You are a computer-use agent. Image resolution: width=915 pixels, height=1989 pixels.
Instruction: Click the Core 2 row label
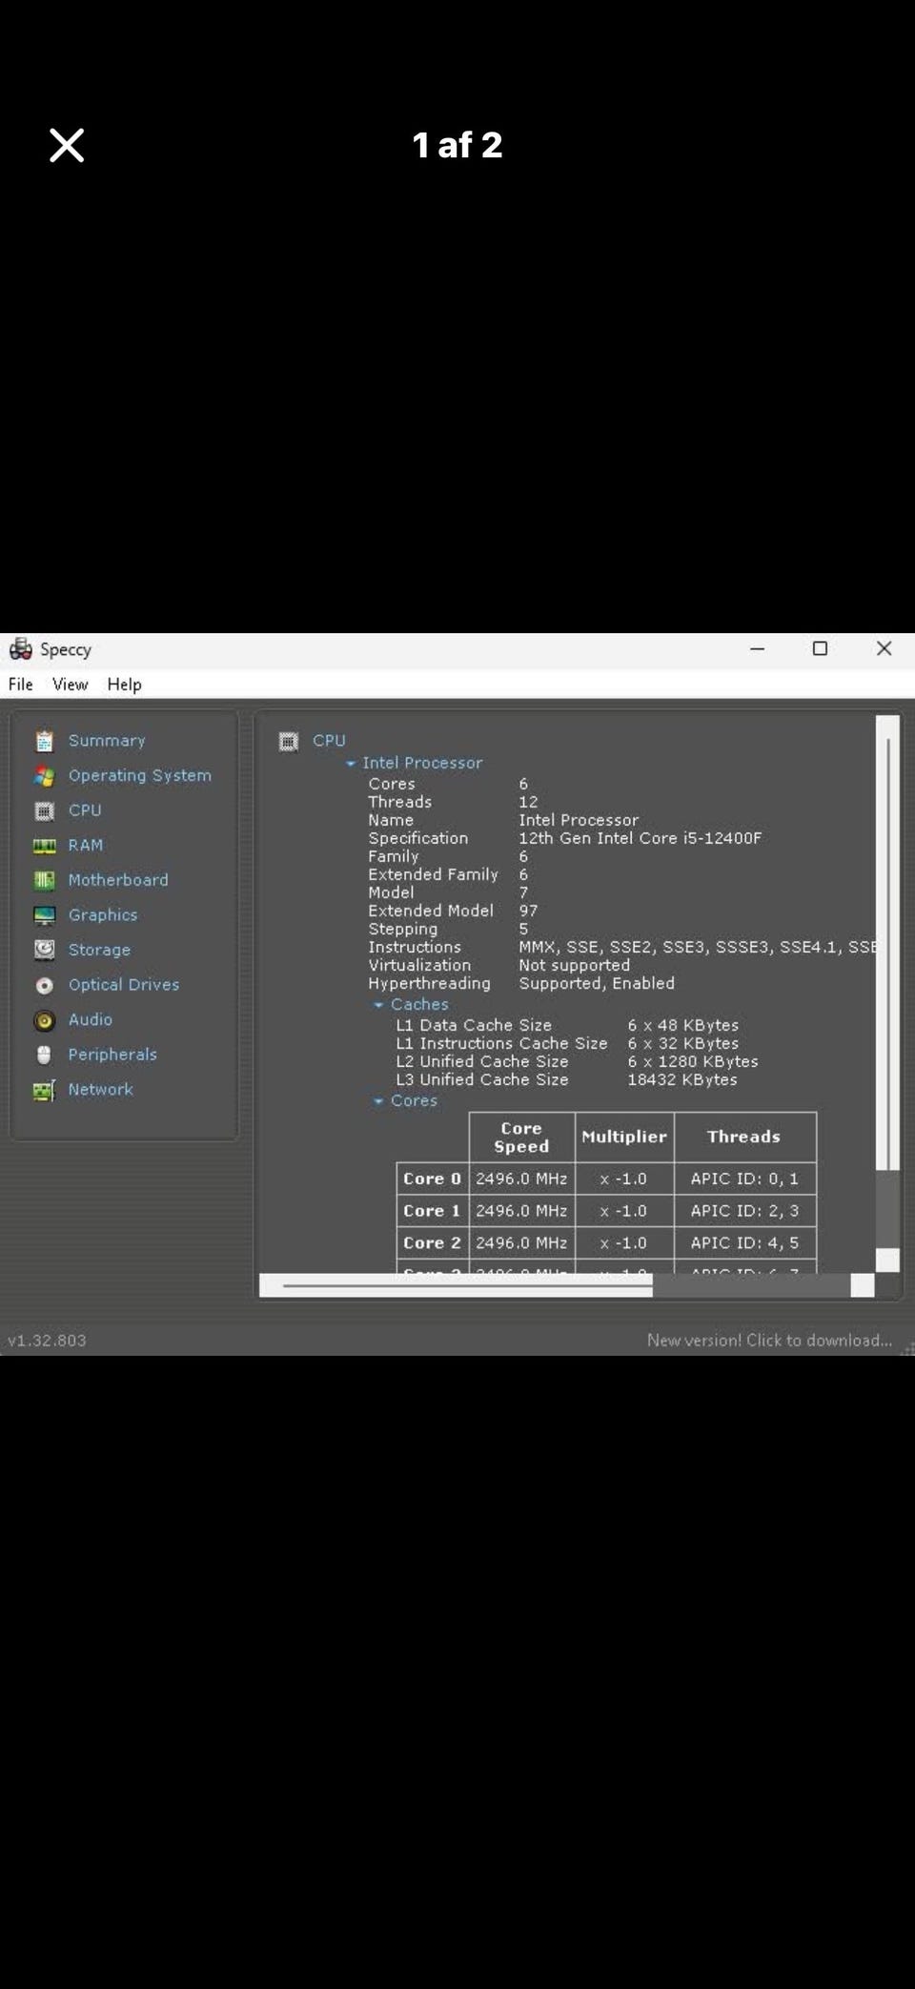point(432,1243)
